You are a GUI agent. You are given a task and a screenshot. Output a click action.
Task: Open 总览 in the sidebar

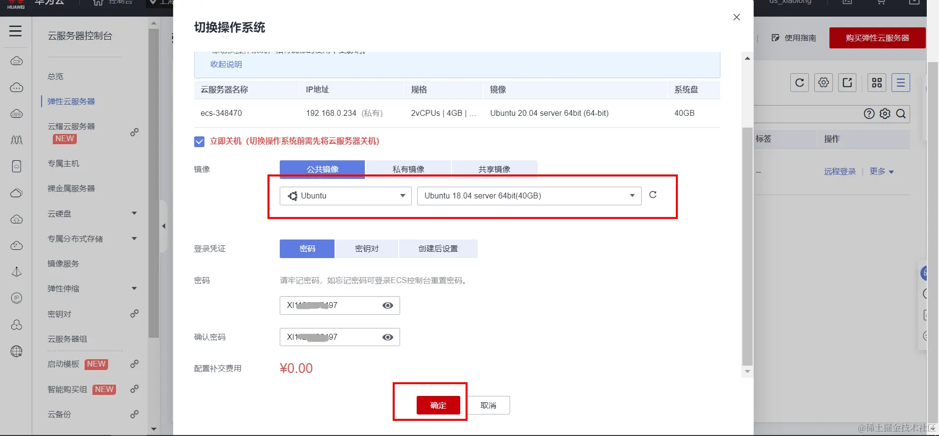pos(55,76)
